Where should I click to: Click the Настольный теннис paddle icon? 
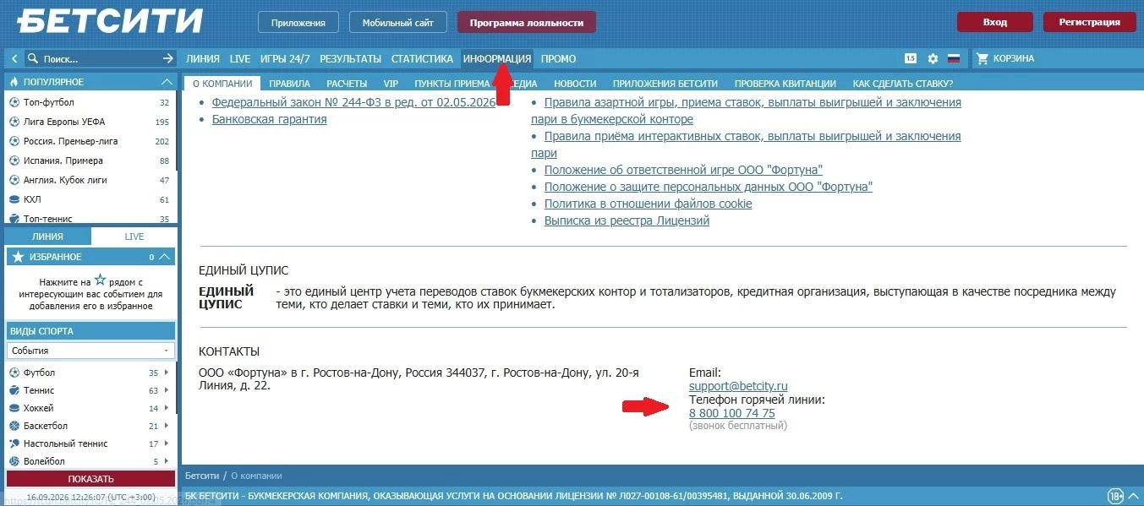(14, 443)
